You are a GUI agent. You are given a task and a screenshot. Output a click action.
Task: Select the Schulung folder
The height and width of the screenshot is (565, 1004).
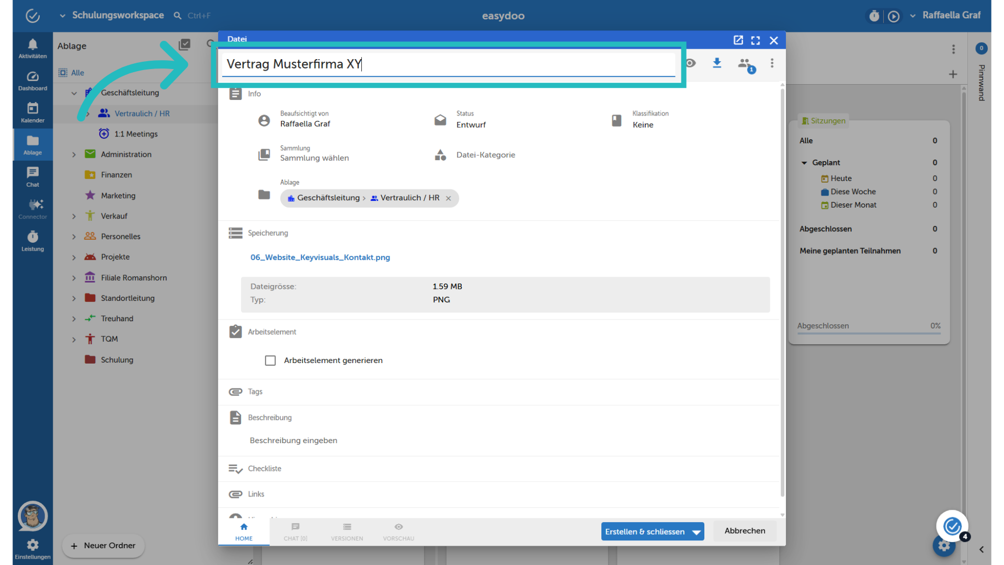point(117,360)
